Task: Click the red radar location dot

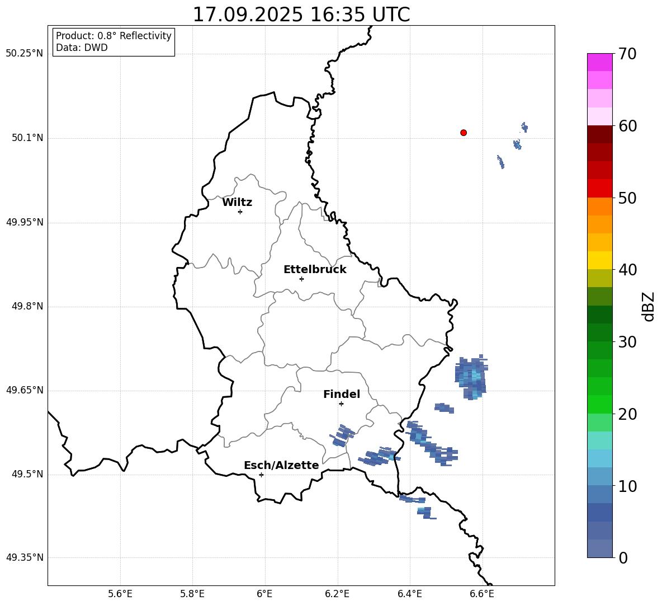Action: coord(464,133)
